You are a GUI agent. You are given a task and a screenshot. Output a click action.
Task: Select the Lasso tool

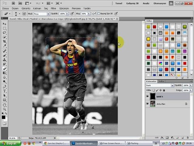(4, 32)
